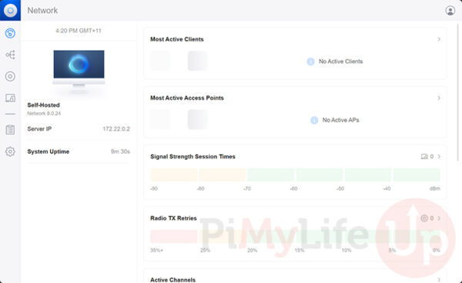Click the vertical page scrollbar
The height and width of the screenshot is (283, 462).
(x=458, y=92)
